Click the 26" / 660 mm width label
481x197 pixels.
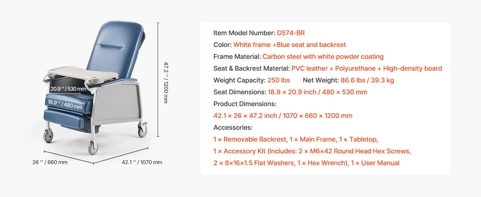[x=50, y=162]
